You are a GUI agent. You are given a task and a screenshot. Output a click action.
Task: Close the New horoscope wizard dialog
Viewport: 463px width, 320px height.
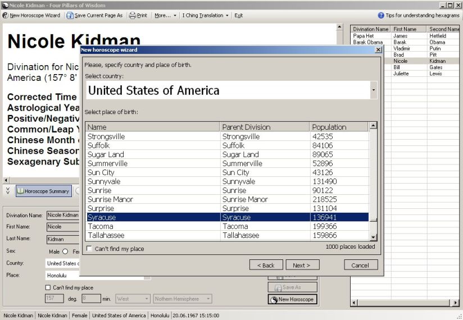[x=378, y=50]
